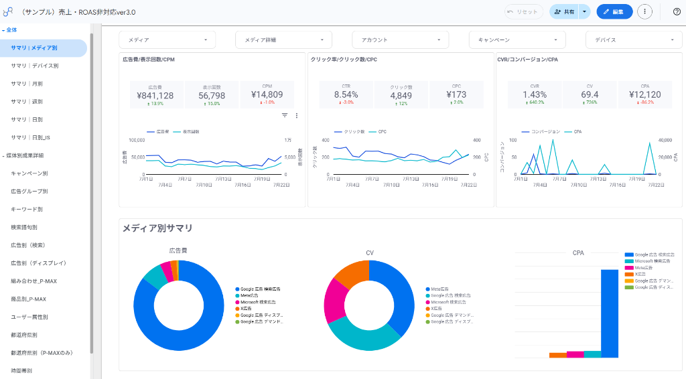Click the sidebar vertical scrollbar
686x379 pixels.
click(x=92, y=192)
